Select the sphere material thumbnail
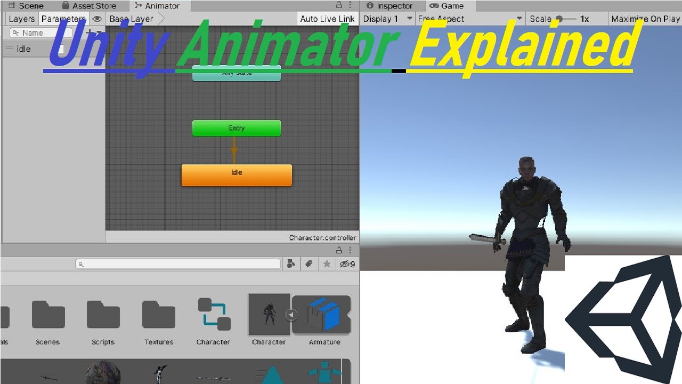The image size is (682, 384). tap(103, 372)
